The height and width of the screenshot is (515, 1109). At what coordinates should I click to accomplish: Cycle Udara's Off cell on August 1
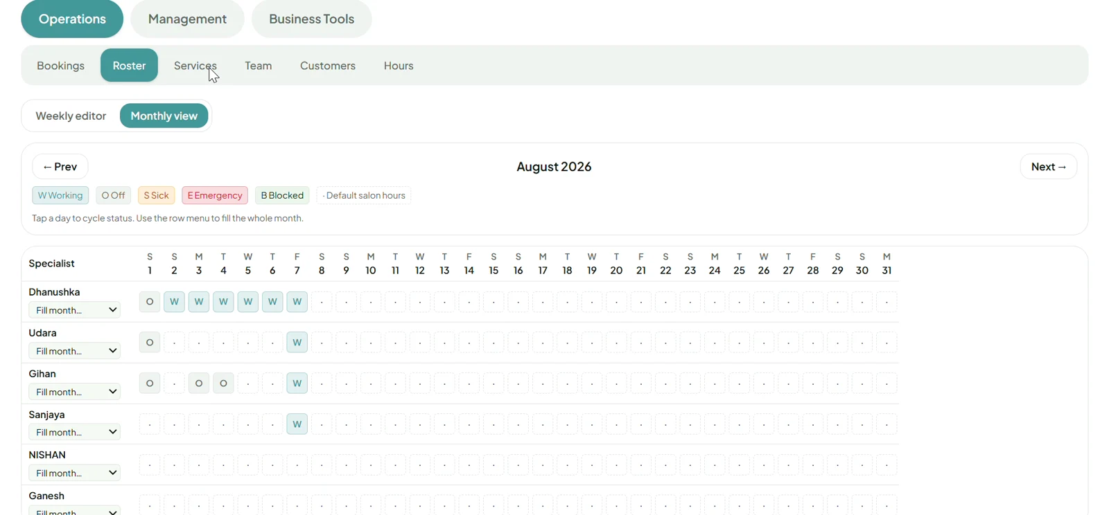[150, 343]
